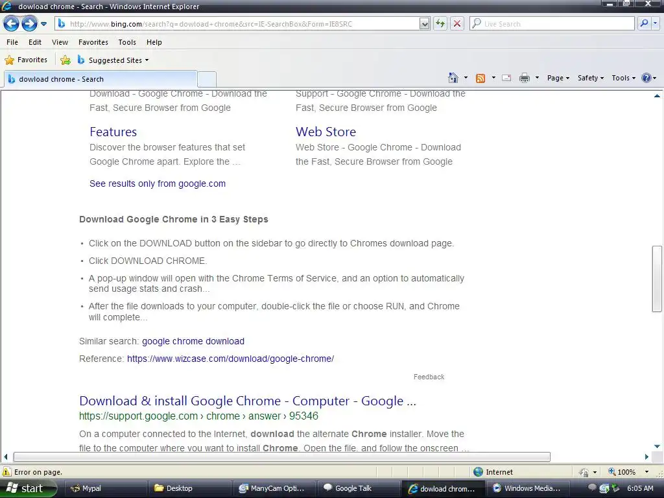Click the status bar privacy lock icon
Image resolution: width=664 pixels, height=498 pixels.
click(x=584, y=472)
